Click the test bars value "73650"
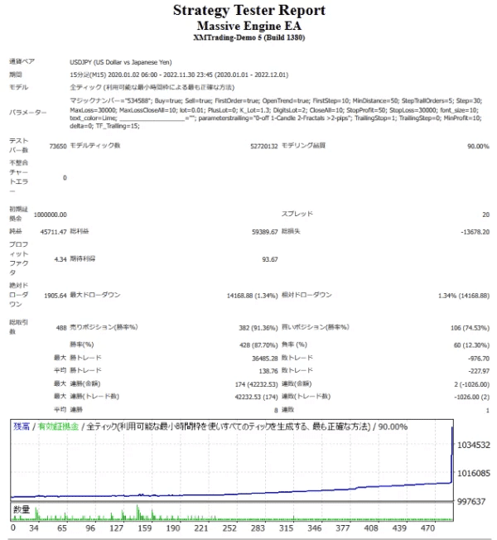 point(58,147)
